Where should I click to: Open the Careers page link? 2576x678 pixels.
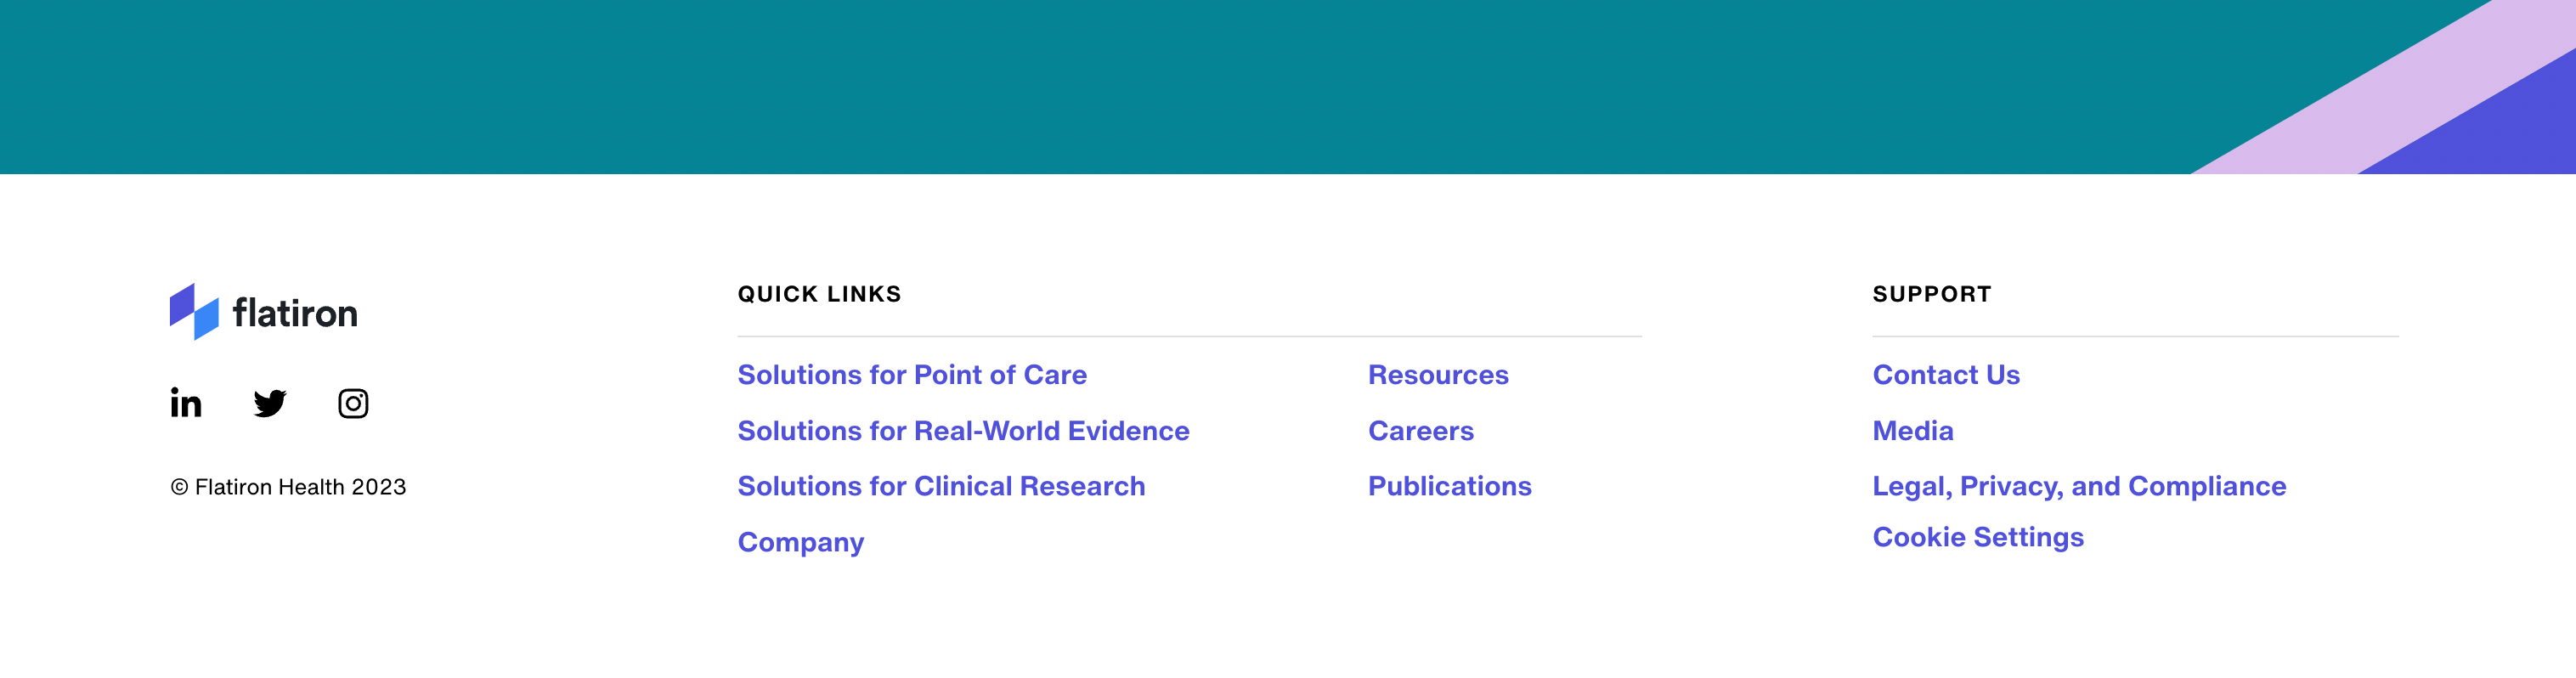coord(1420,431)
